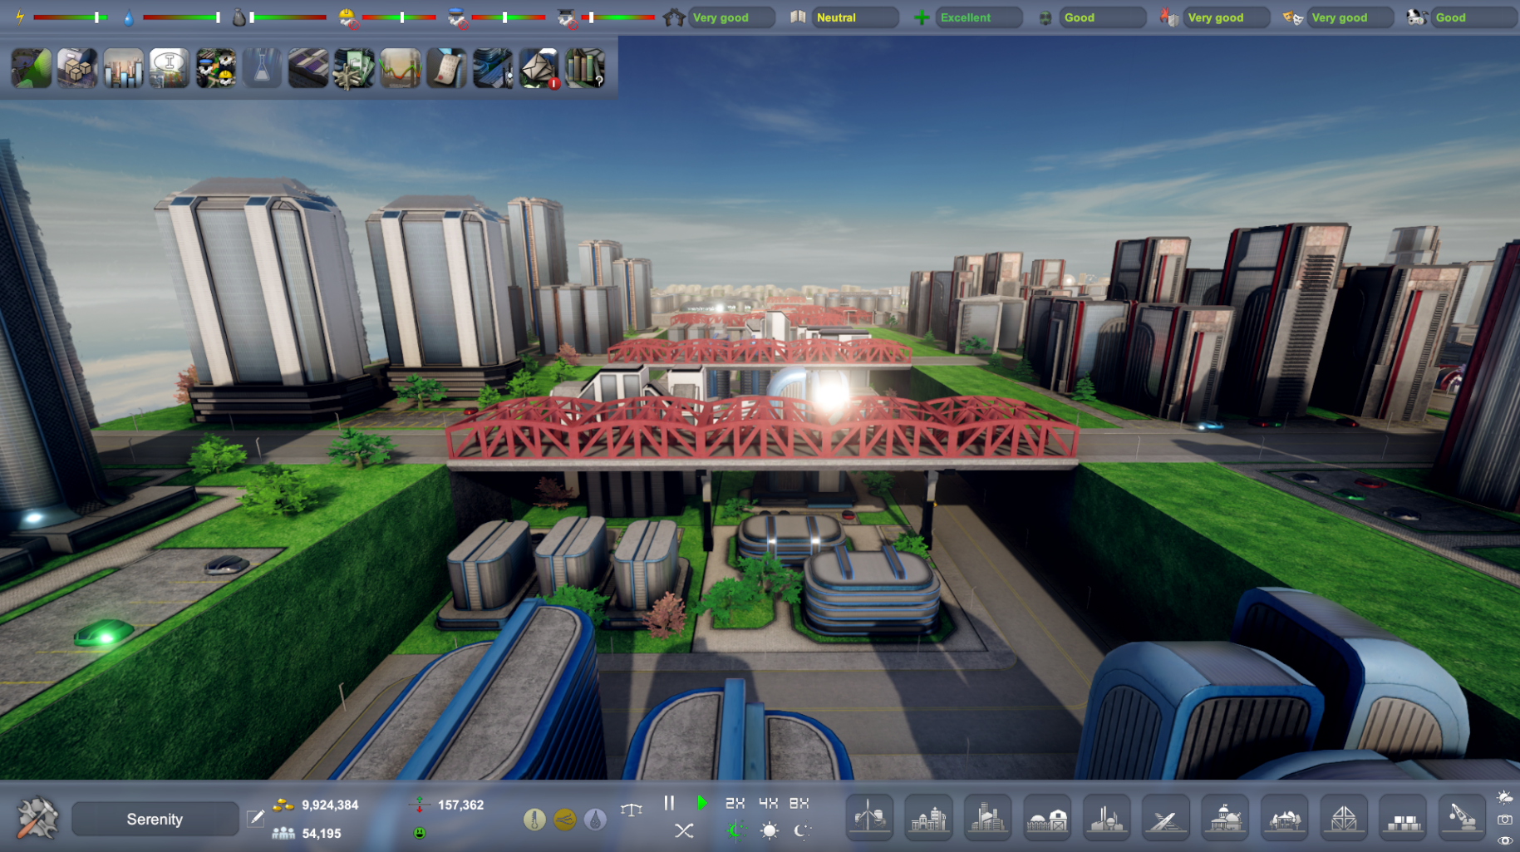Open the workforce and employment panel icon
Image resolution: width=1520 pixels, height=852 pixels.
coord(215,68)
